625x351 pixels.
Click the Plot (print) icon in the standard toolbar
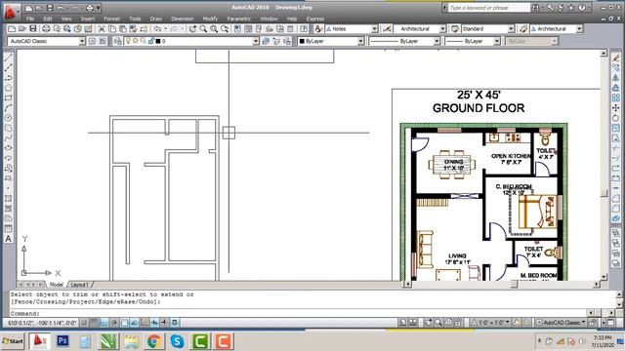pyautogui.click(x=46, y=29)
